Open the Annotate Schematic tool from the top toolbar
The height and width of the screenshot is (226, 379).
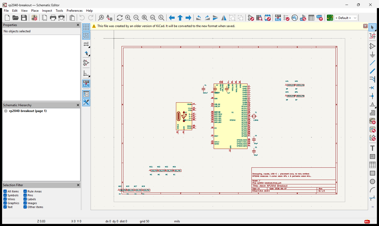278,18
